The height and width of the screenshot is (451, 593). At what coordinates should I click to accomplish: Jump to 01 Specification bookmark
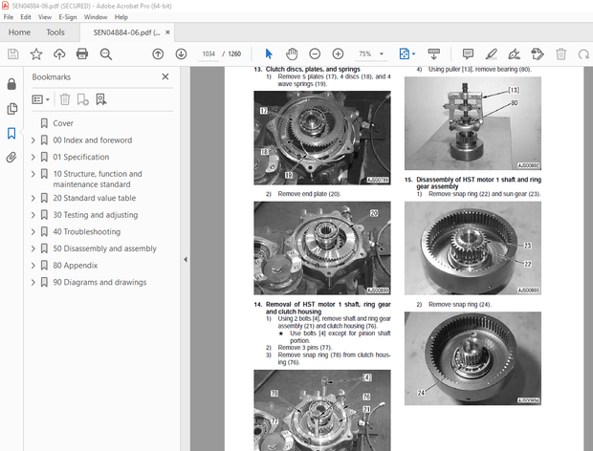tap(81, 157)
